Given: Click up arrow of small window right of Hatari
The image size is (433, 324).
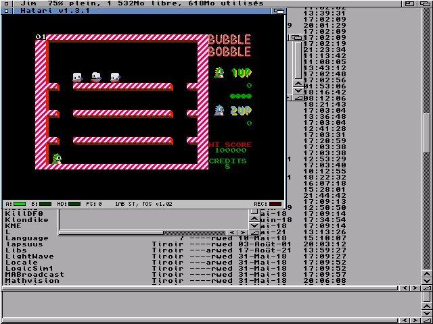Looking at the screenshot, I should point(298,84).
